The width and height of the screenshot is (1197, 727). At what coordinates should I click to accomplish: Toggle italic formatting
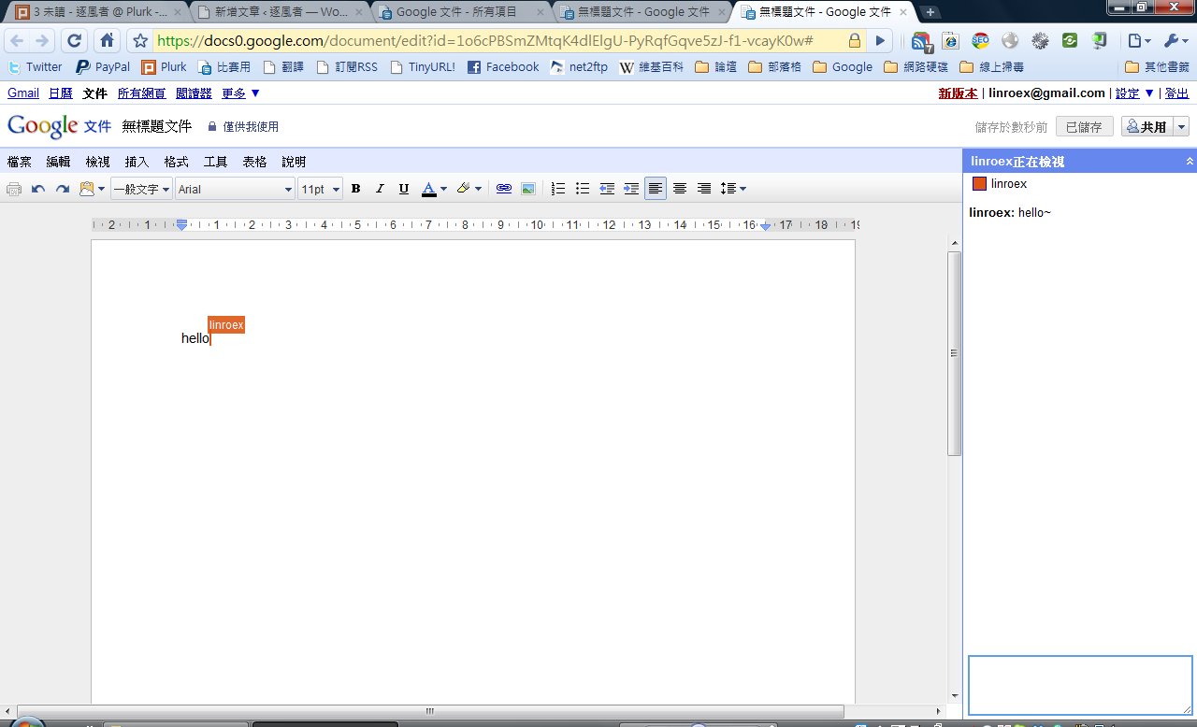tap(380, 189)
